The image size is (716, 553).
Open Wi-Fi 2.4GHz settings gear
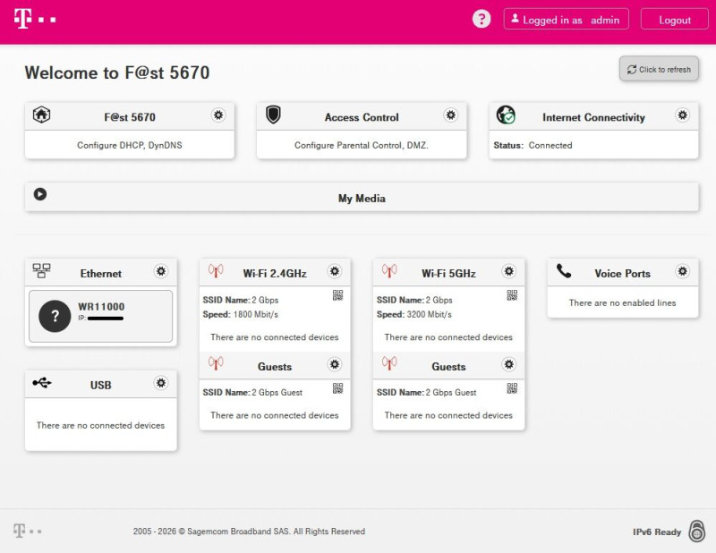tap(335, 271)
